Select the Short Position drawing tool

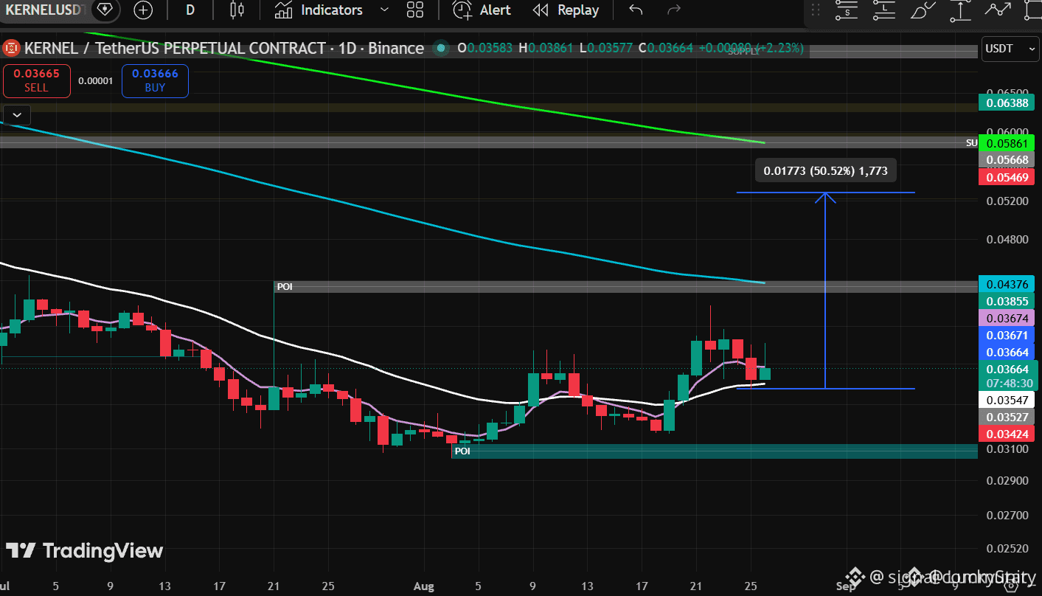coord(846,10)
